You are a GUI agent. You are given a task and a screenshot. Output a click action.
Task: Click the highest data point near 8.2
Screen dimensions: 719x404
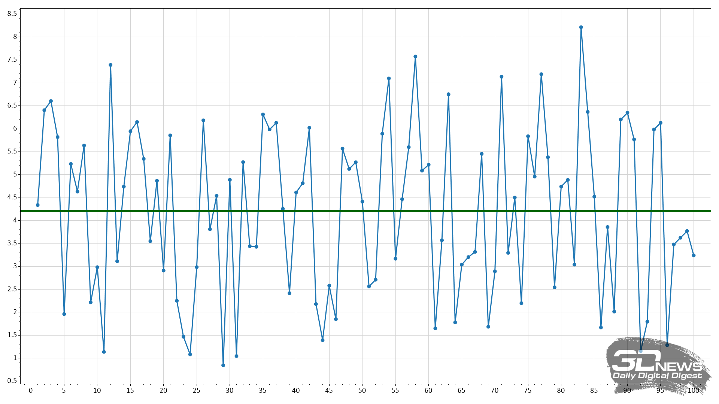click(581, 27)
